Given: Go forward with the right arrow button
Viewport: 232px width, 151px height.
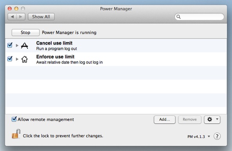Looking at the screenshot, I should click(x=21, y=17).
